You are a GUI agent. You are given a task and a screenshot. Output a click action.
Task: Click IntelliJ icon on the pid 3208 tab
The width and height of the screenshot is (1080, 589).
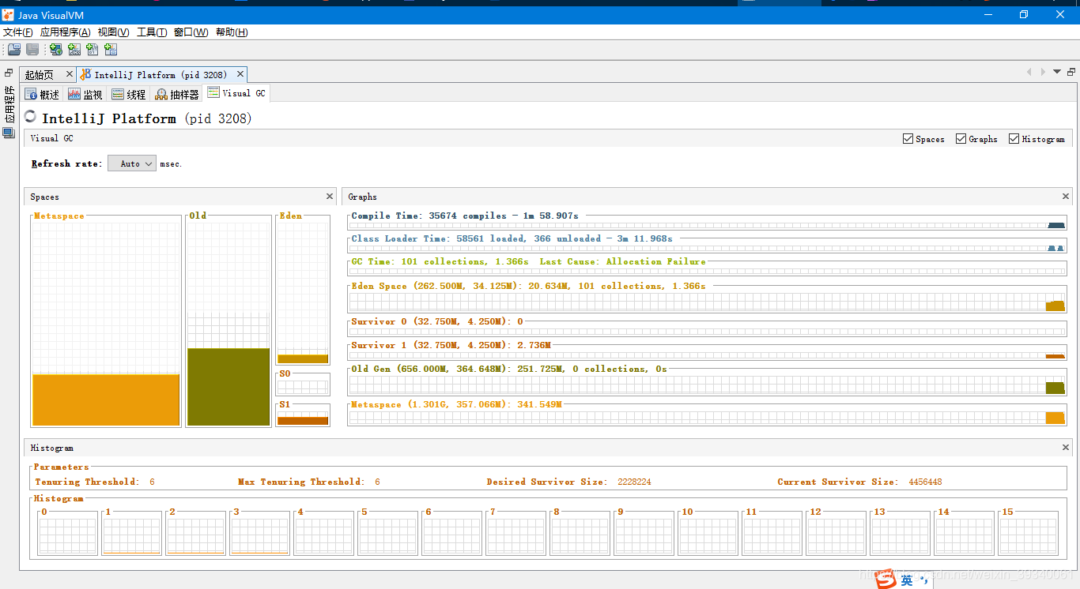click(85, 75)
